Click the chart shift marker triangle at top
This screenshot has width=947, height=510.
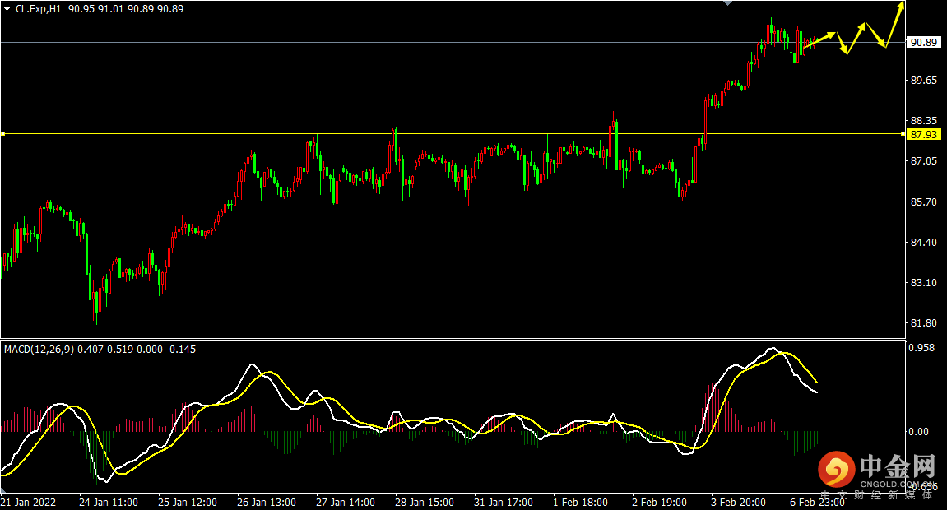click(728, 3)
